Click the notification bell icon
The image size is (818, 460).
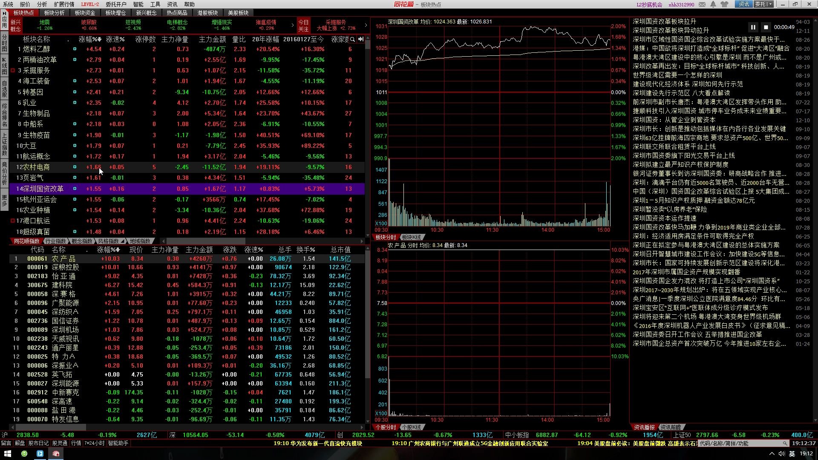713,4
